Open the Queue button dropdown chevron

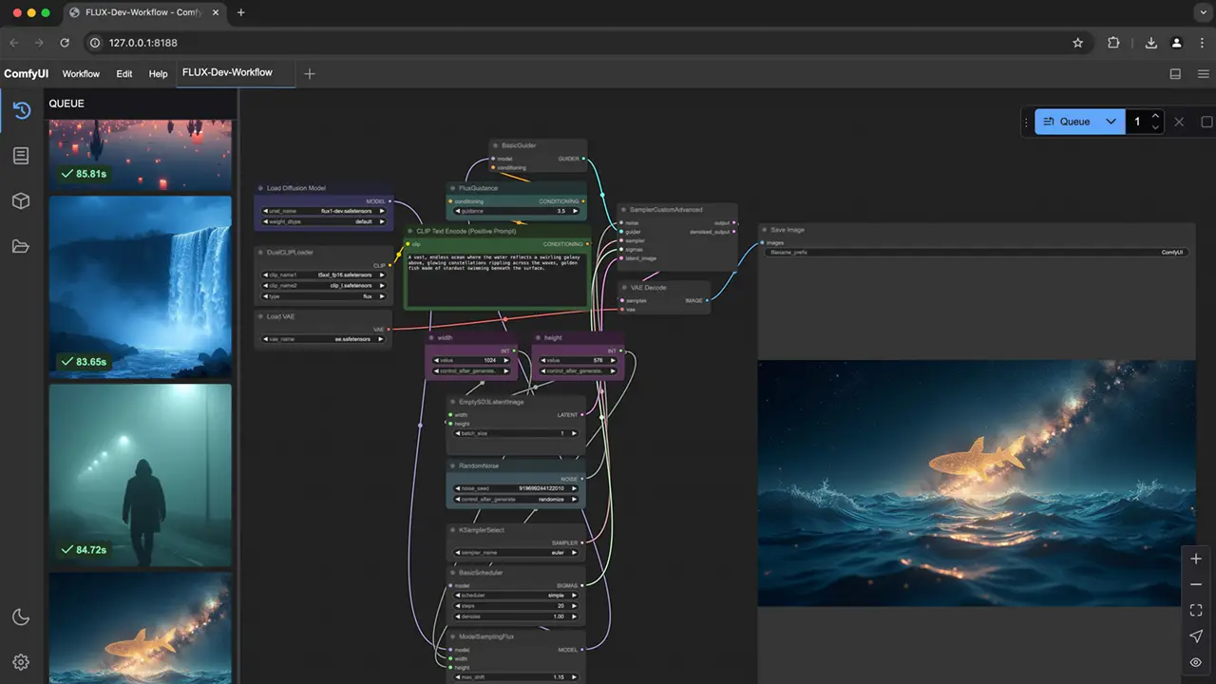pyautogui.click(x=1111, y=122)
